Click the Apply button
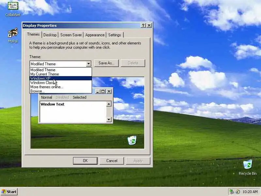This screenshot has width=261, height=196. 138,161
